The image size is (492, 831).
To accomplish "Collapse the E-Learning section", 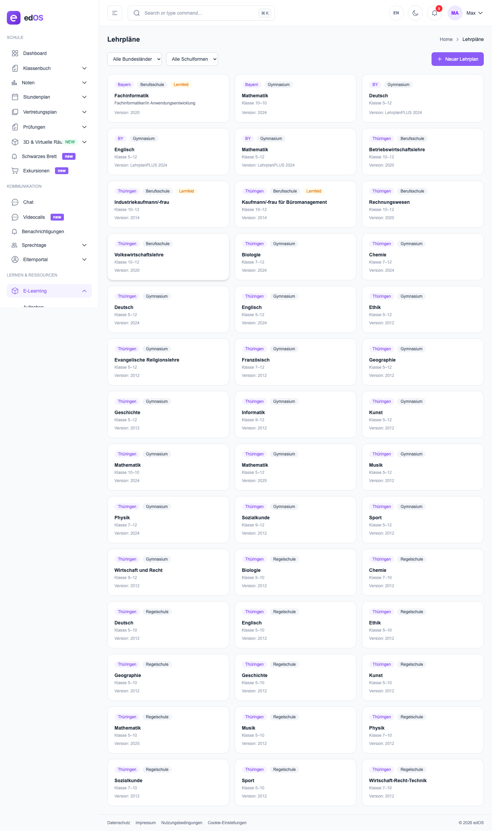I will coord(84,291).
